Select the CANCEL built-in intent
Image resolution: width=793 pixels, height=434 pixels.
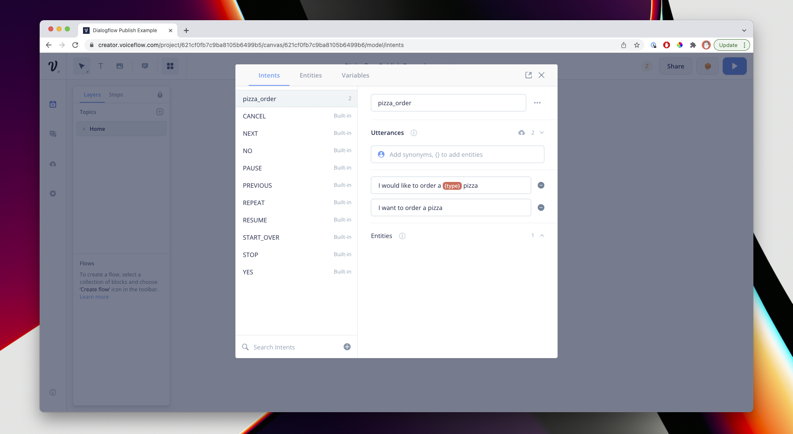tap(296, 116)
